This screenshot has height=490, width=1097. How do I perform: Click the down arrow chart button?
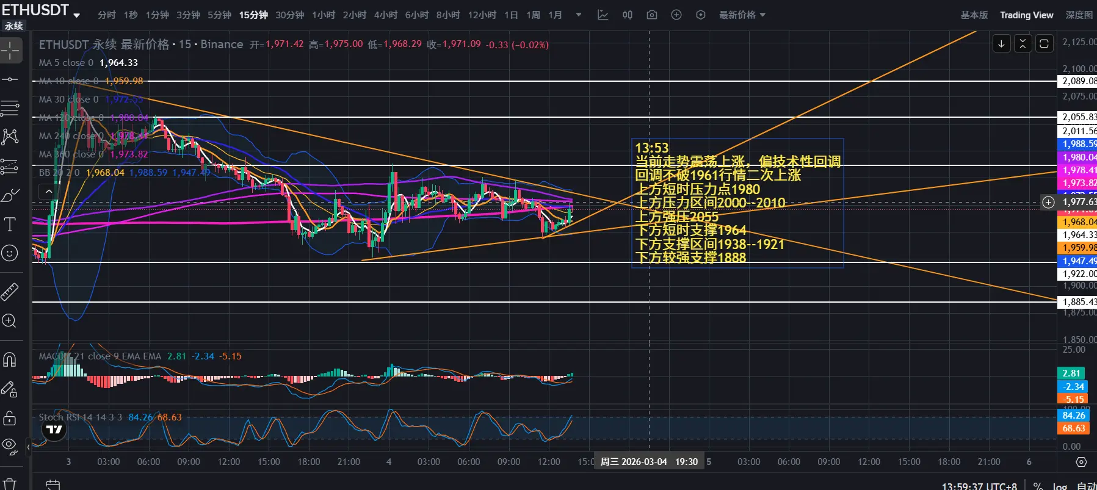point(1002,43)
